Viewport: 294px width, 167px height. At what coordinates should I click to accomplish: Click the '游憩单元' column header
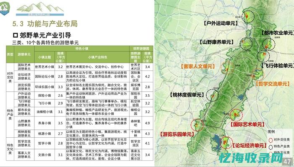[x=24, y=54]
